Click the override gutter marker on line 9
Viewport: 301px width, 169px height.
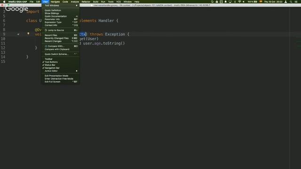click(18, 34)
